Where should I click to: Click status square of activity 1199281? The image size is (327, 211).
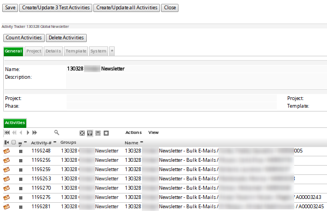(21, 207)
